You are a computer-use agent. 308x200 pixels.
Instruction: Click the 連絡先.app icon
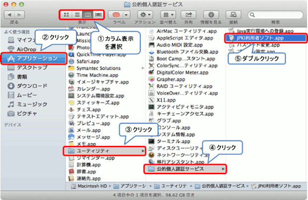(x=71, y=178)
